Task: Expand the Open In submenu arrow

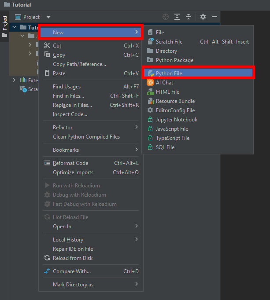Action: point(137,226)
